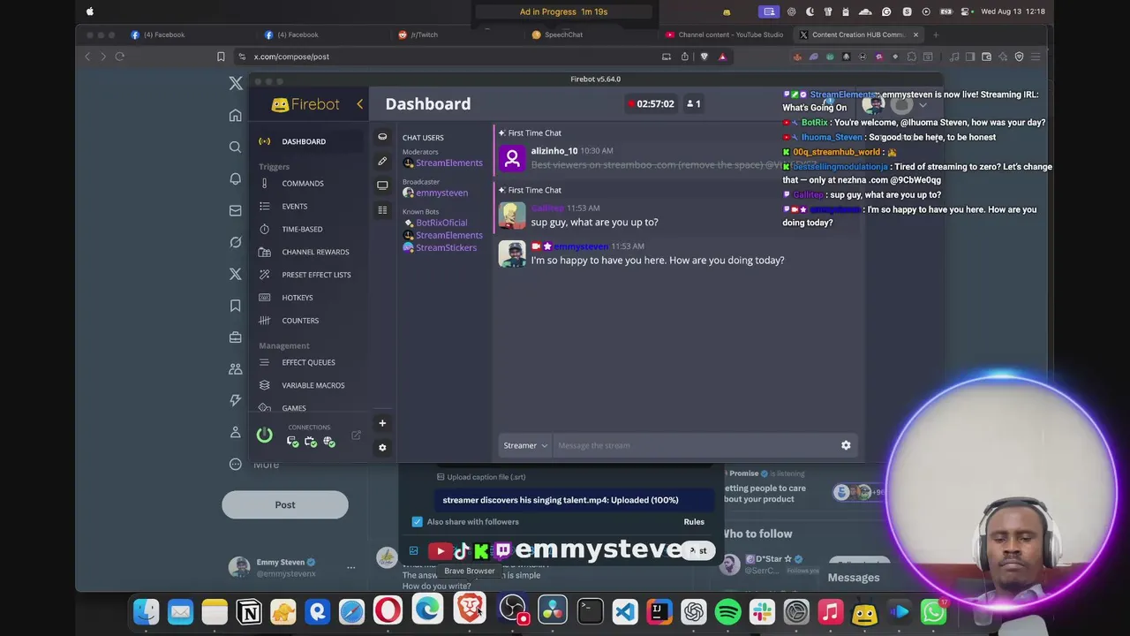Reload page in Brave browser
Screen dimensions: 1130x636
pyautogui.click(x=120, y=57)
